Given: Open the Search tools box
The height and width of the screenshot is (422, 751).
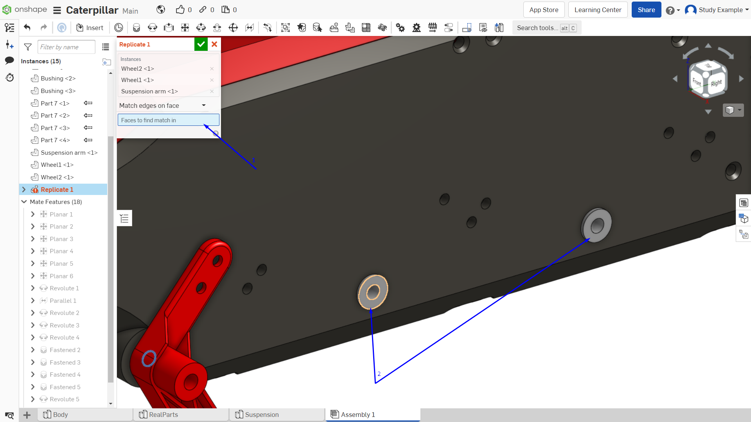Looking at the screenshot, I should click(547, 28).
